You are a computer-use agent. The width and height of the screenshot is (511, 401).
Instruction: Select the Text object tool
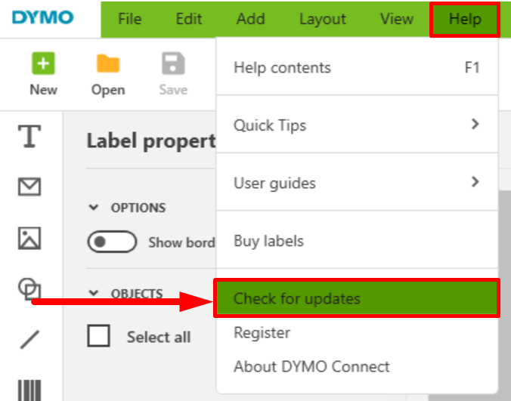pyautogui.click(x=29, y=137)
